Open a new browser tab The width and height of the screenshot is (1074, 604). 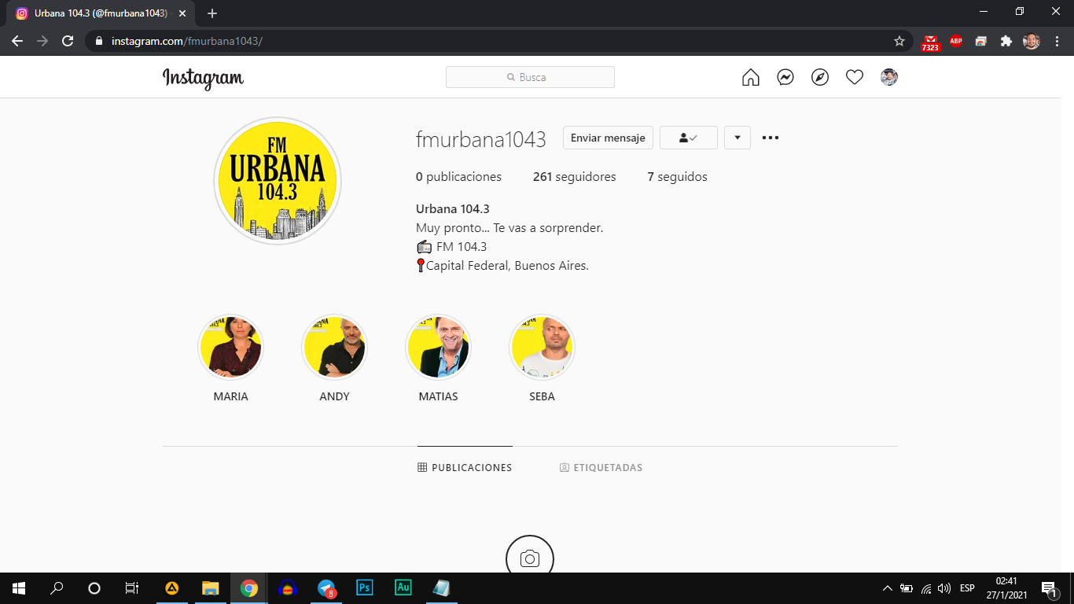212,13
